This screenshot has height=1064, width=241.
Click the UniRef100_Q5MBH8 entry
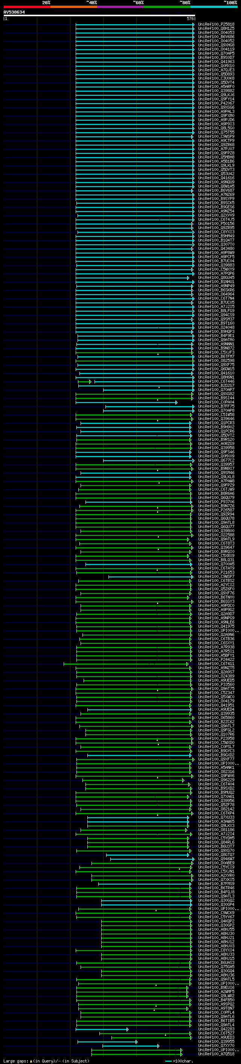point(216,157)
